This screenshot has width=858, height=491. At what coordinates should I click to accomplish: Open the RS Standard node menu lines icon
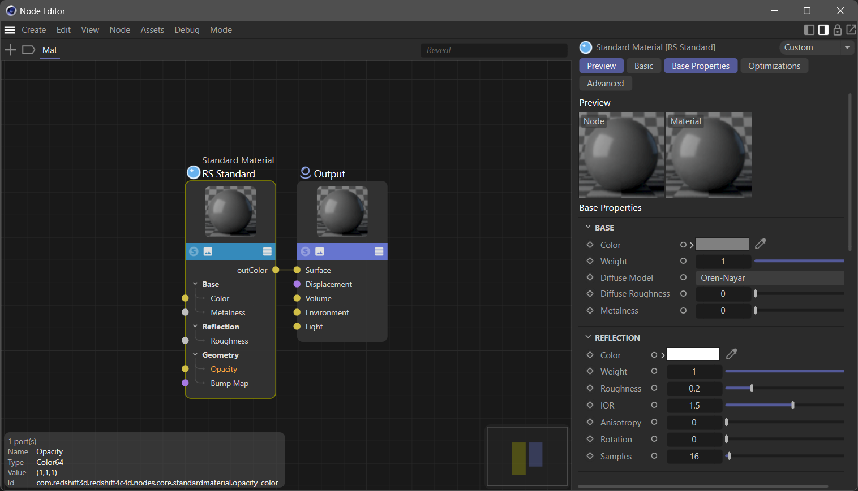pyautogui.click(x=267, y=251)
